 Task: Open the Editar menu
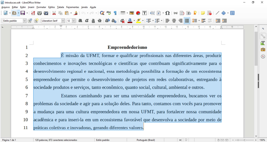[15, 7]
